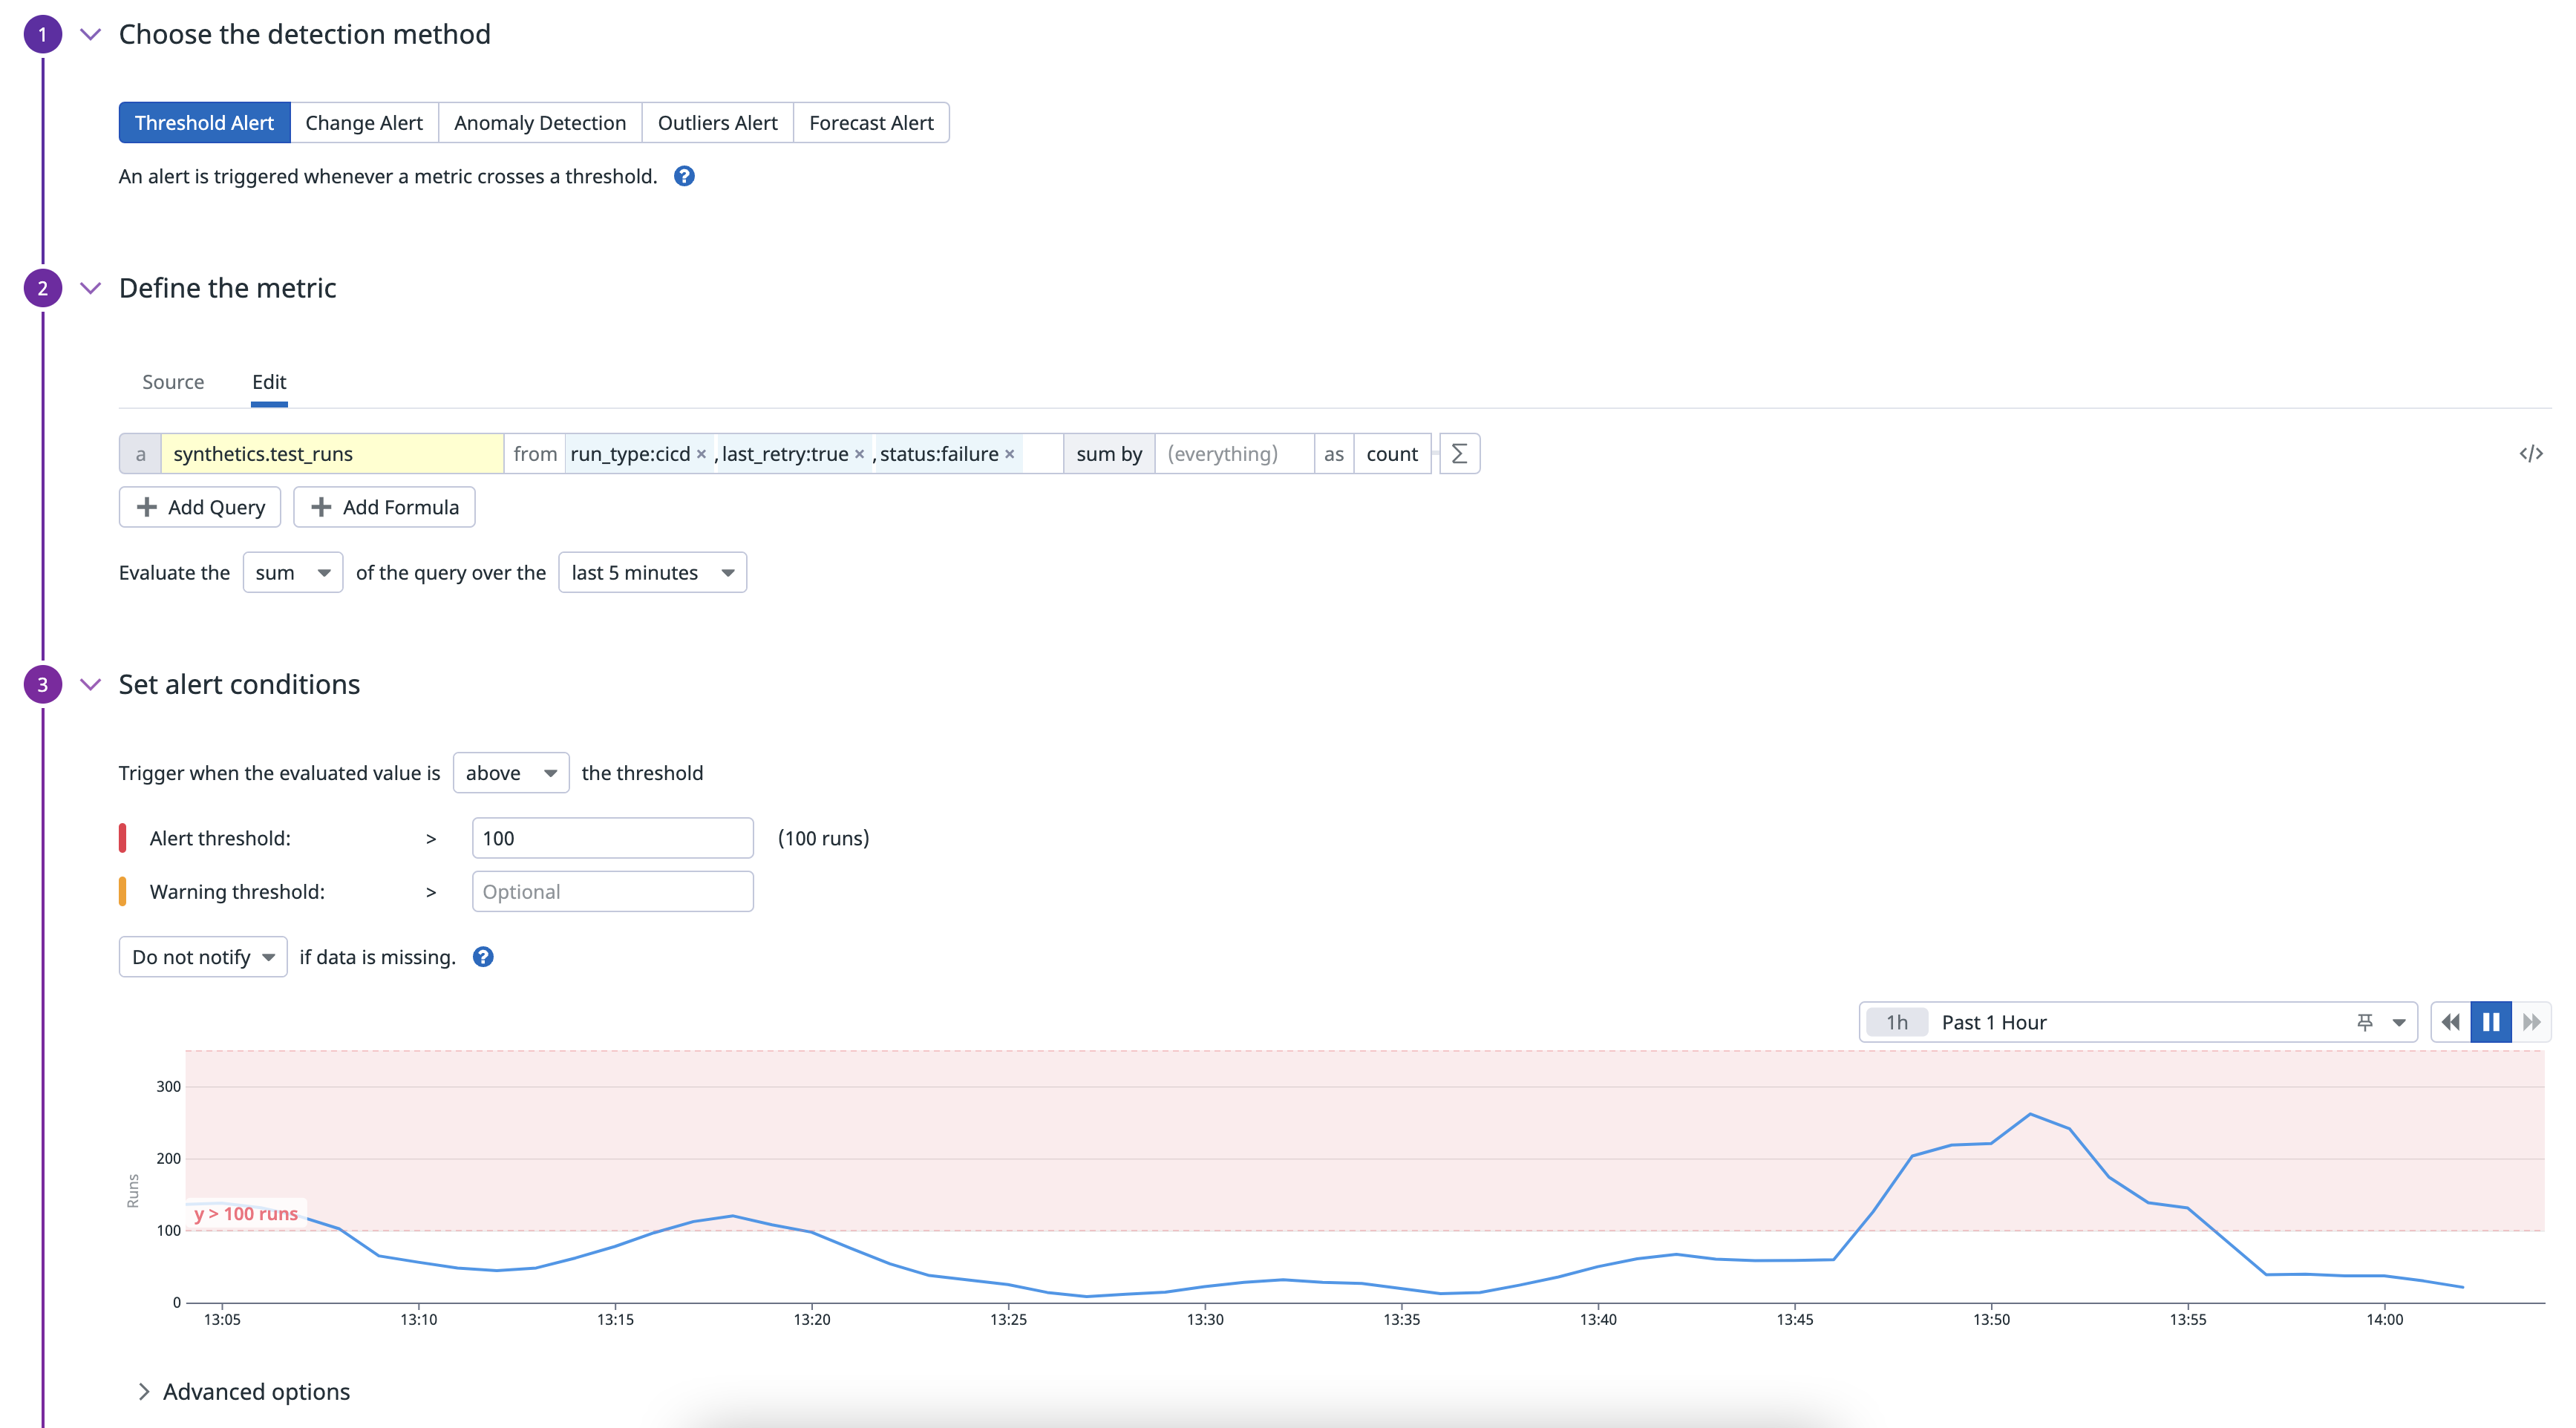The image size is (2576, 1428).
Task: Open the Do not notify dropdown
Action: 202,956
